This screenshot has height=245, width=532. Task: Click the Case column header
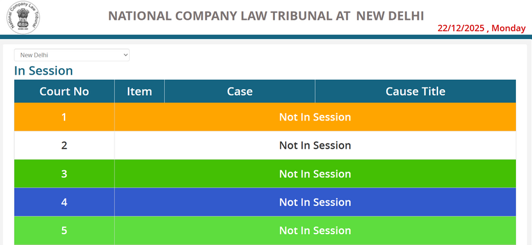click(x=240, y=91)
